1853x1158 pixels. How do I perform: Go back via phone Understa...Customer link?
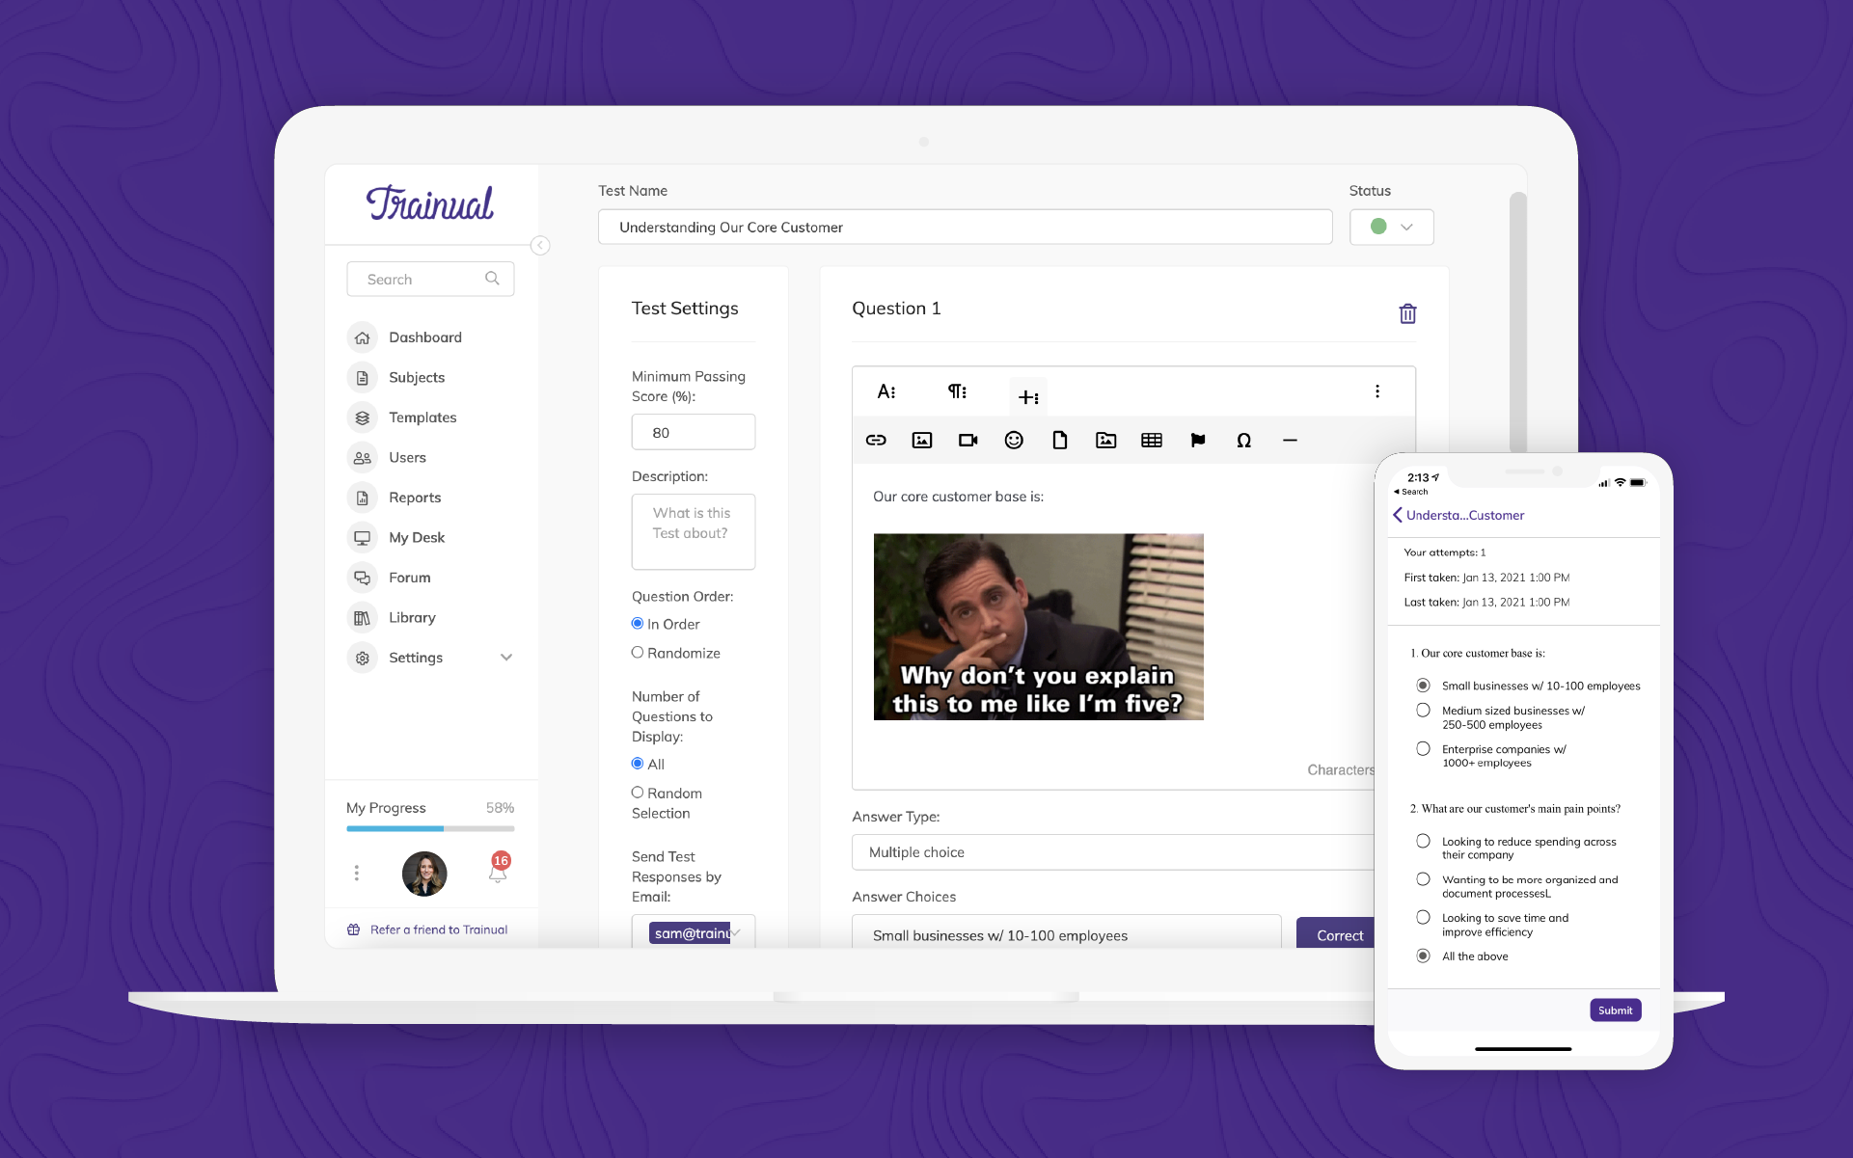[1458, 515]
